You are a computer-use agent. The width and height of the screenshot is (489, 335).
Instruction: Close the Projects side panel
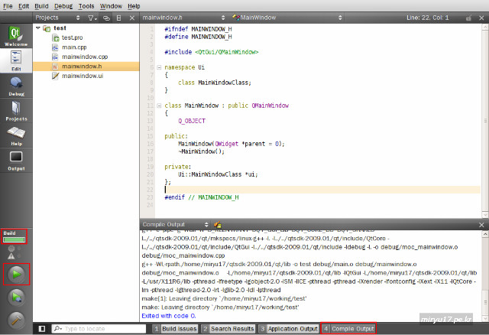132,18
